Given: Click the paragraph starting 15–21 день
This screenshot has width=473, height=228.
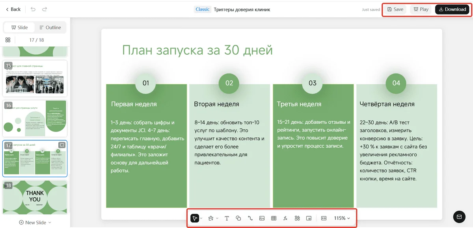Looking at the screenshot, I should point(314,134).
